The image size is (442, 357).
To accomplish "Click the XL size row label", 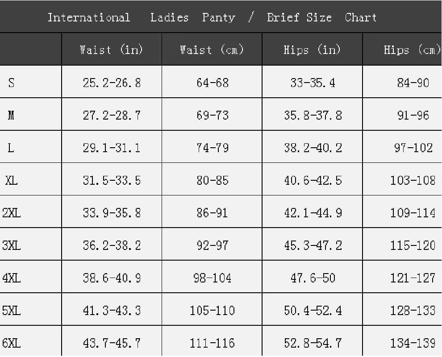I will tap(11, 180).
